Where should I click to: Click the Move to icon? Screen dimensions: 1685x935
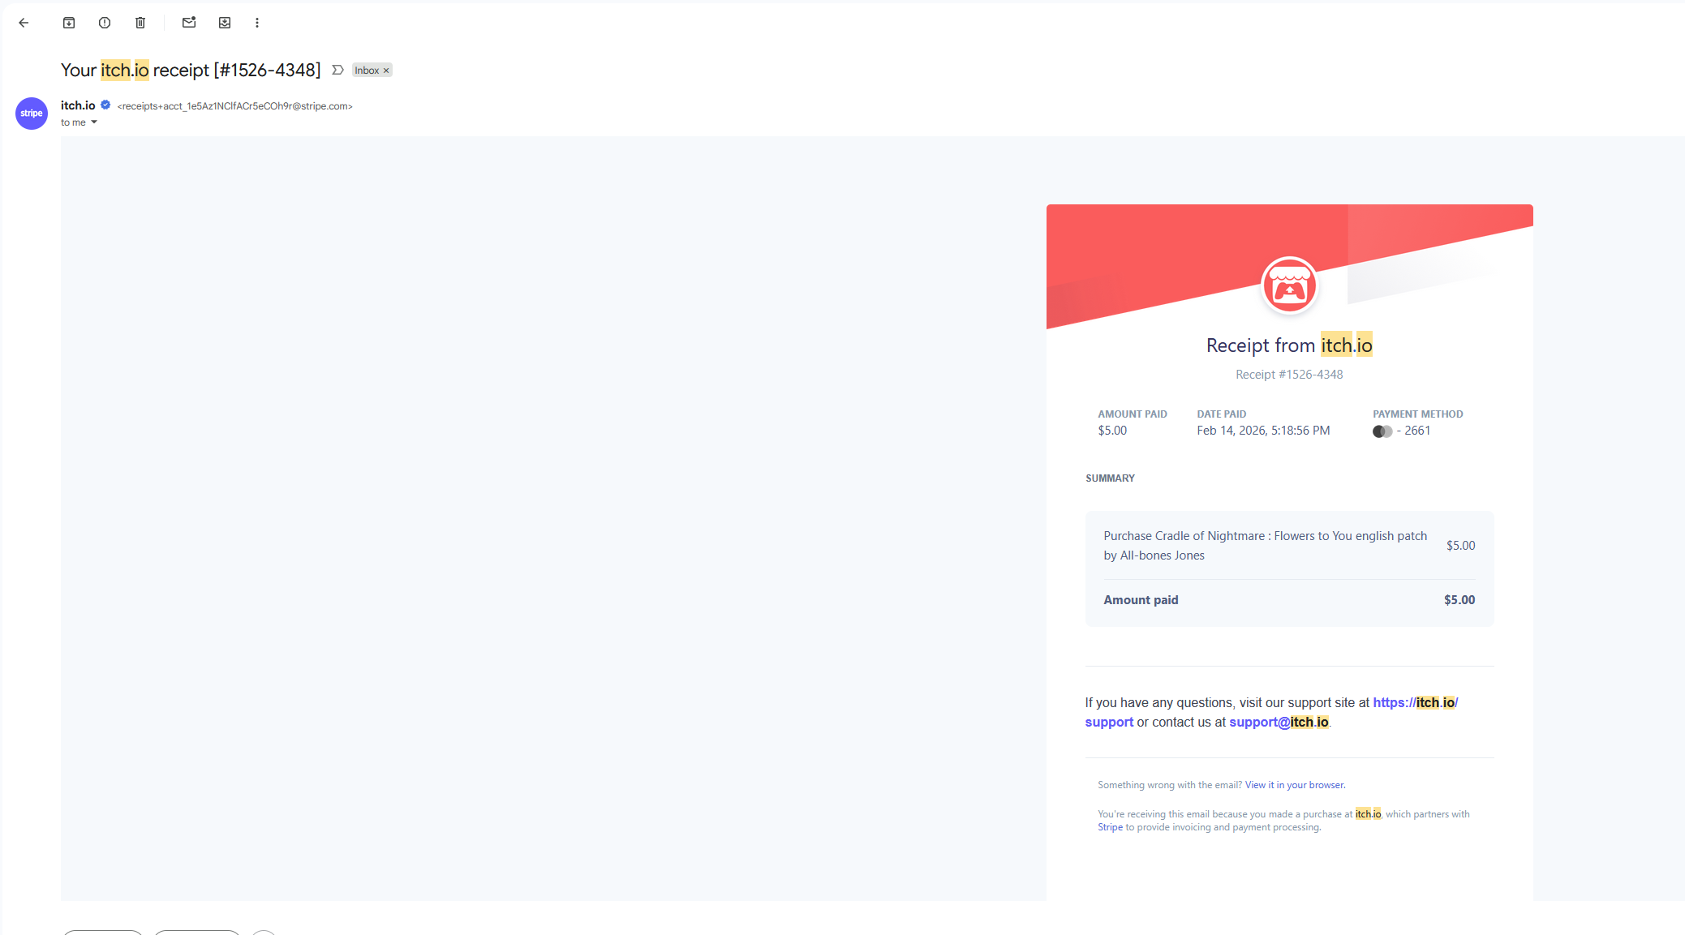coord(225,23)
